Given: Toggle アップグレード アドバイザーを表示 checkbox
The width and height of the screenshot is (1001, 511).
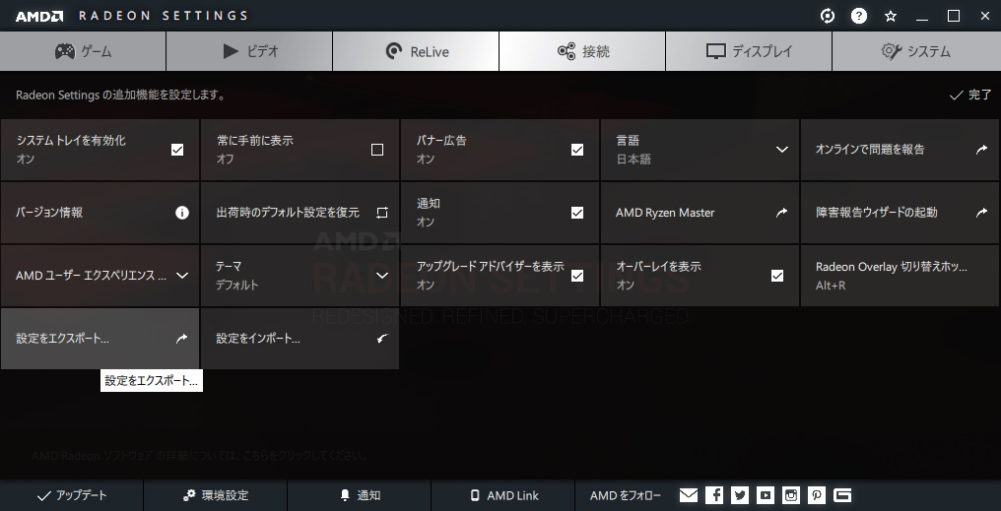Looking at the screenshot, I should pyautogui.click(x=577, y=276).
